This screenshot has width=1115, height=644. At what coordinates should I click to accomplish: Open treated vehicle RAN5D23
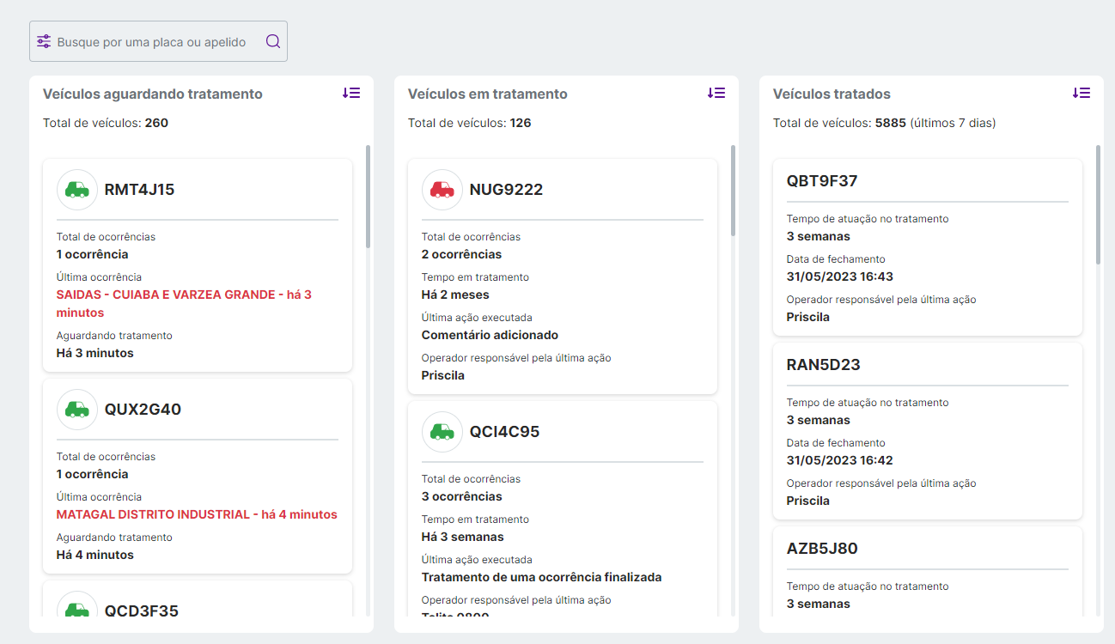pos(823,365)
